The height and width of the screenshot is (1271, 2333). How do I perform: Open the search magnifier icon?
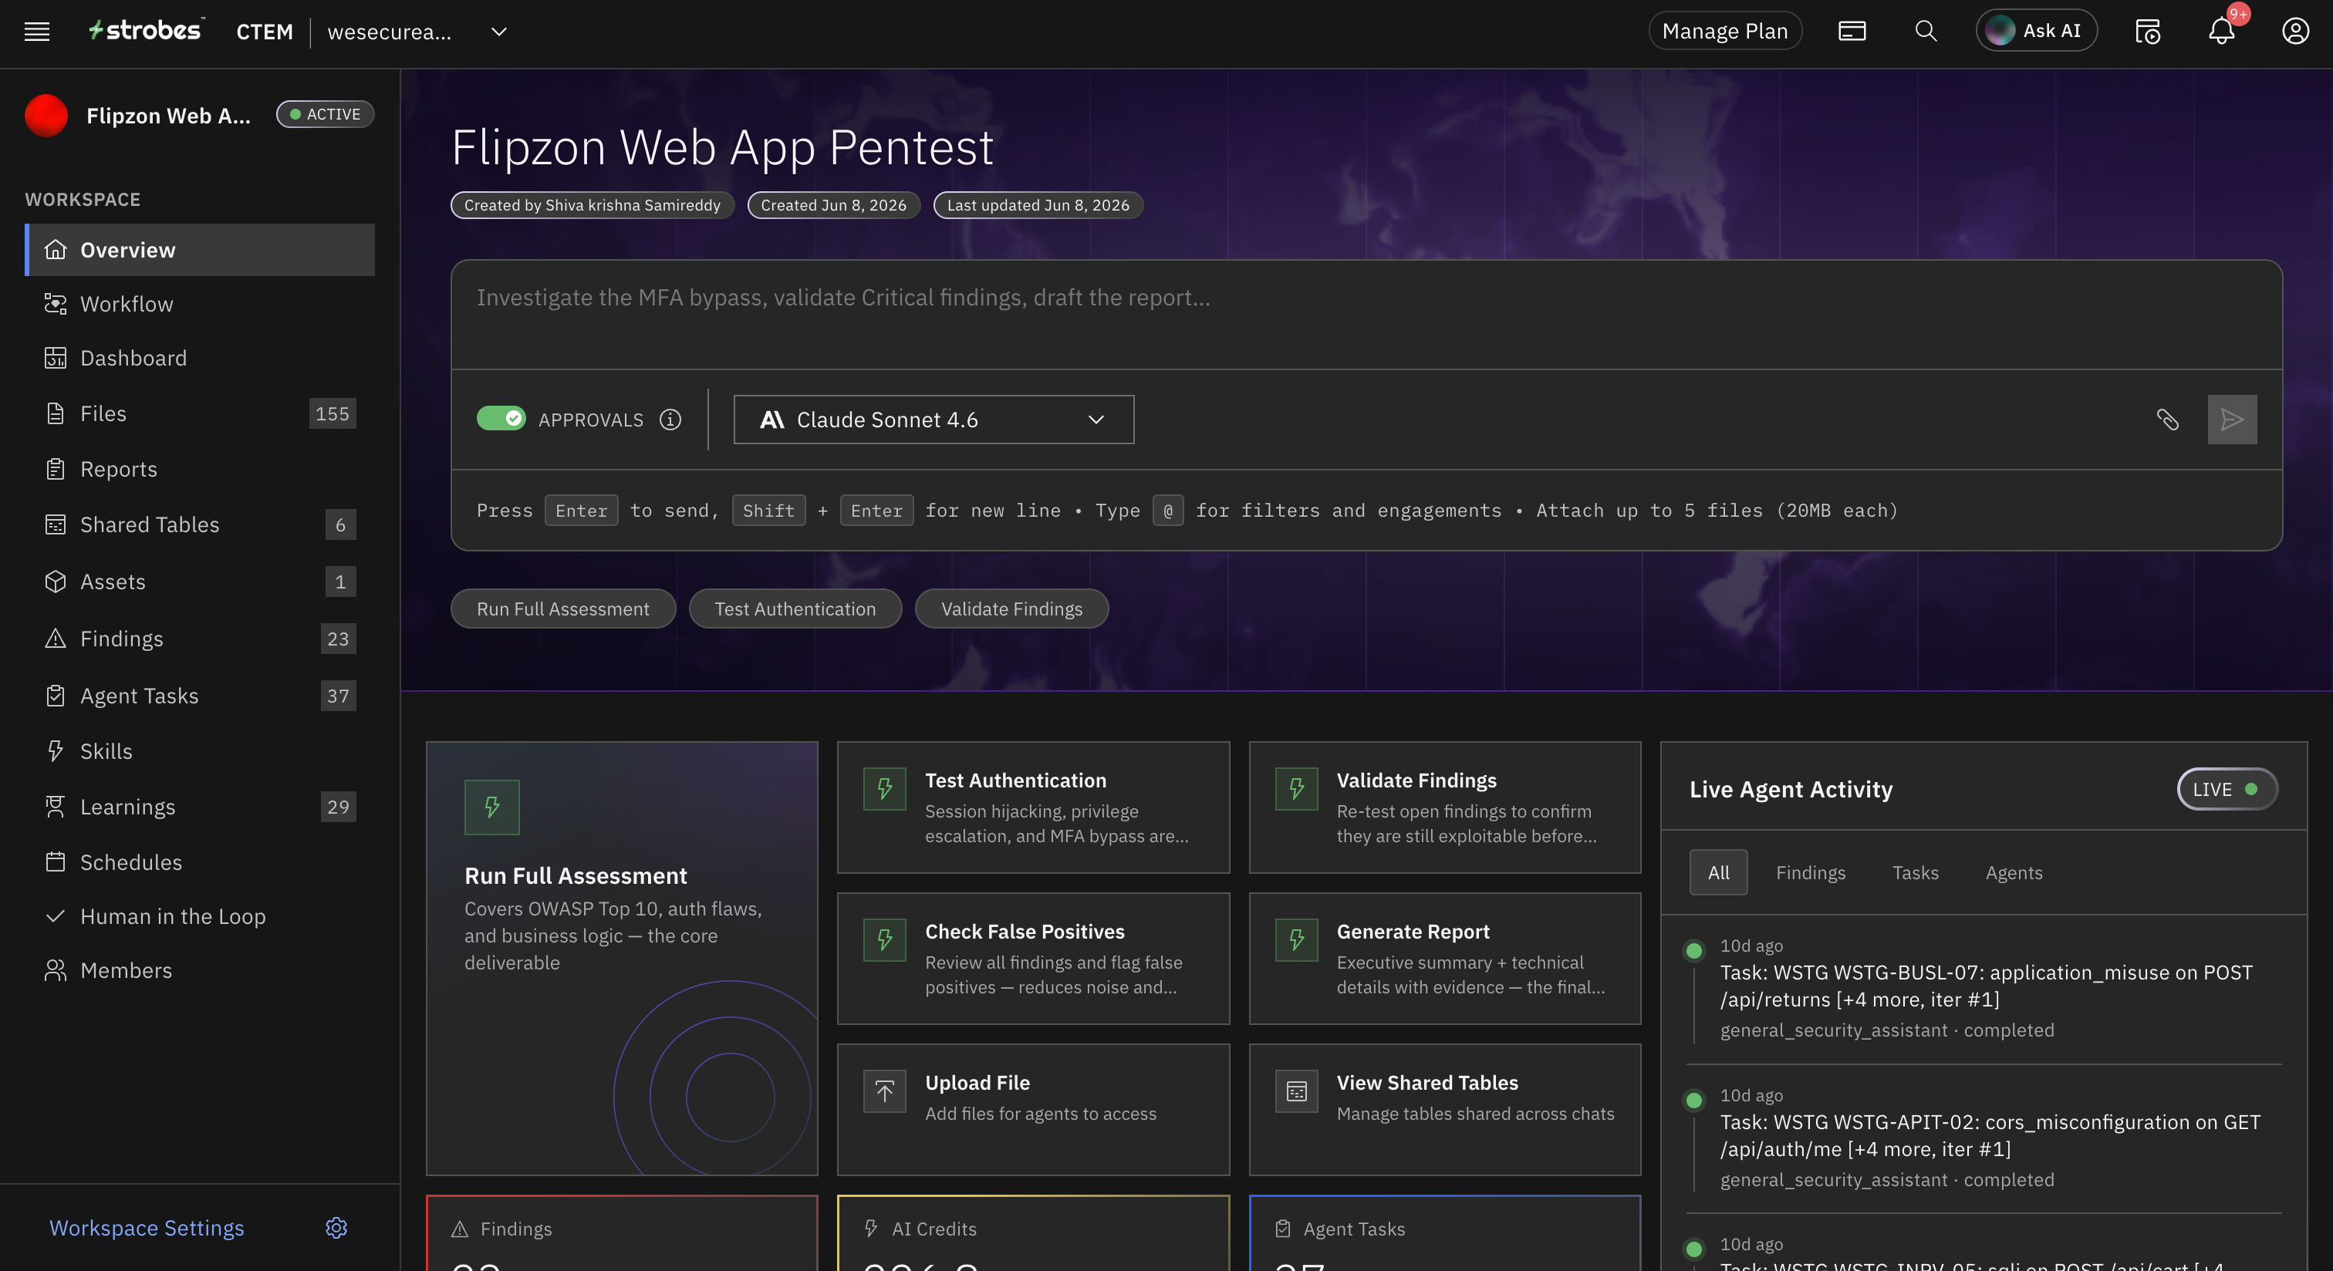1926,32
